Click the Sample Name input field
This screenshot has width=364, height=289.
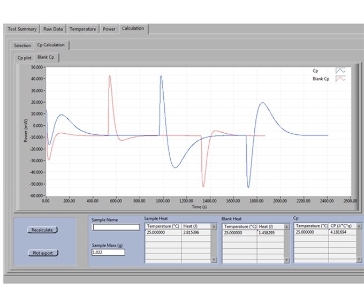click(x=116, y=227)
